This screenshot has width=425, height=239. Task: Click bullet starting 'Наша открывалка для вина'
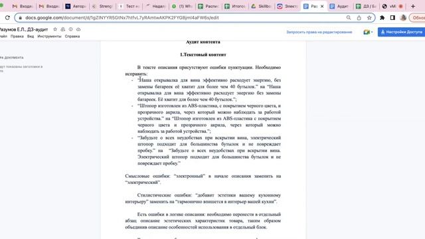coord(209,90)
